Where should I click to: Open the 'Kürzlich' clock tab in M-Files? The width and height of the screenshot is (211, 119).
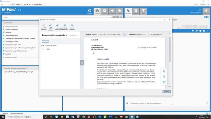coord(105,11)
